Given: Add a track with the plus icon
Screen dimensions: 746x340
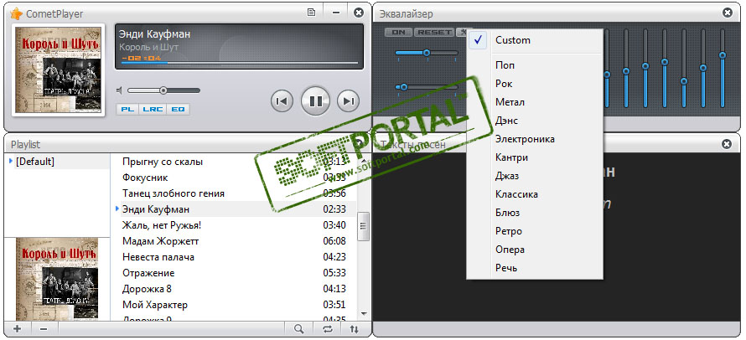Looking at the screenshot, I should (x=18, y=328).
